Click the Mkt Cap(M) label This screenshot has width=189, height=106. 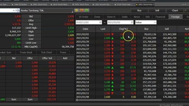coord(31,47)
